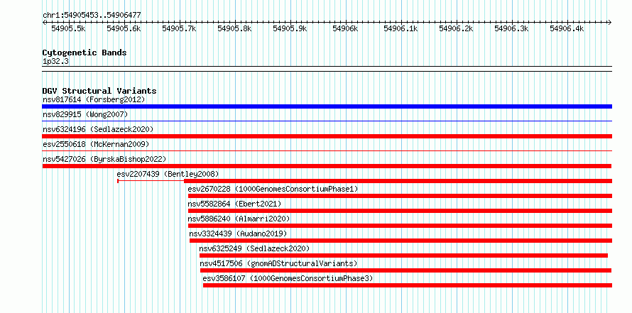Image resolution: width=632 pixels, height=313 pixels.
Task: Click the red bar under nsv3324439
Action: click(x=401, y=241)
